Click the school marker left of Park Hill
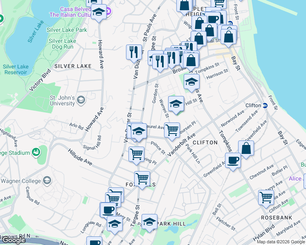 coord(149,222)
